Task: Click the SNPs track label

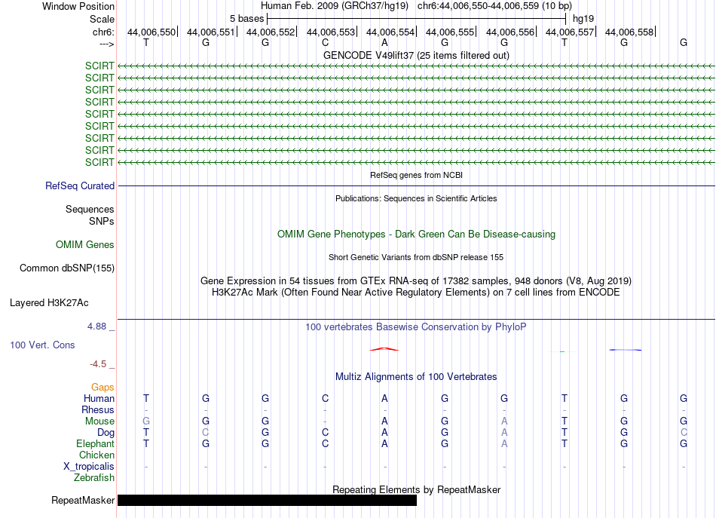Action: pos(102,221)
